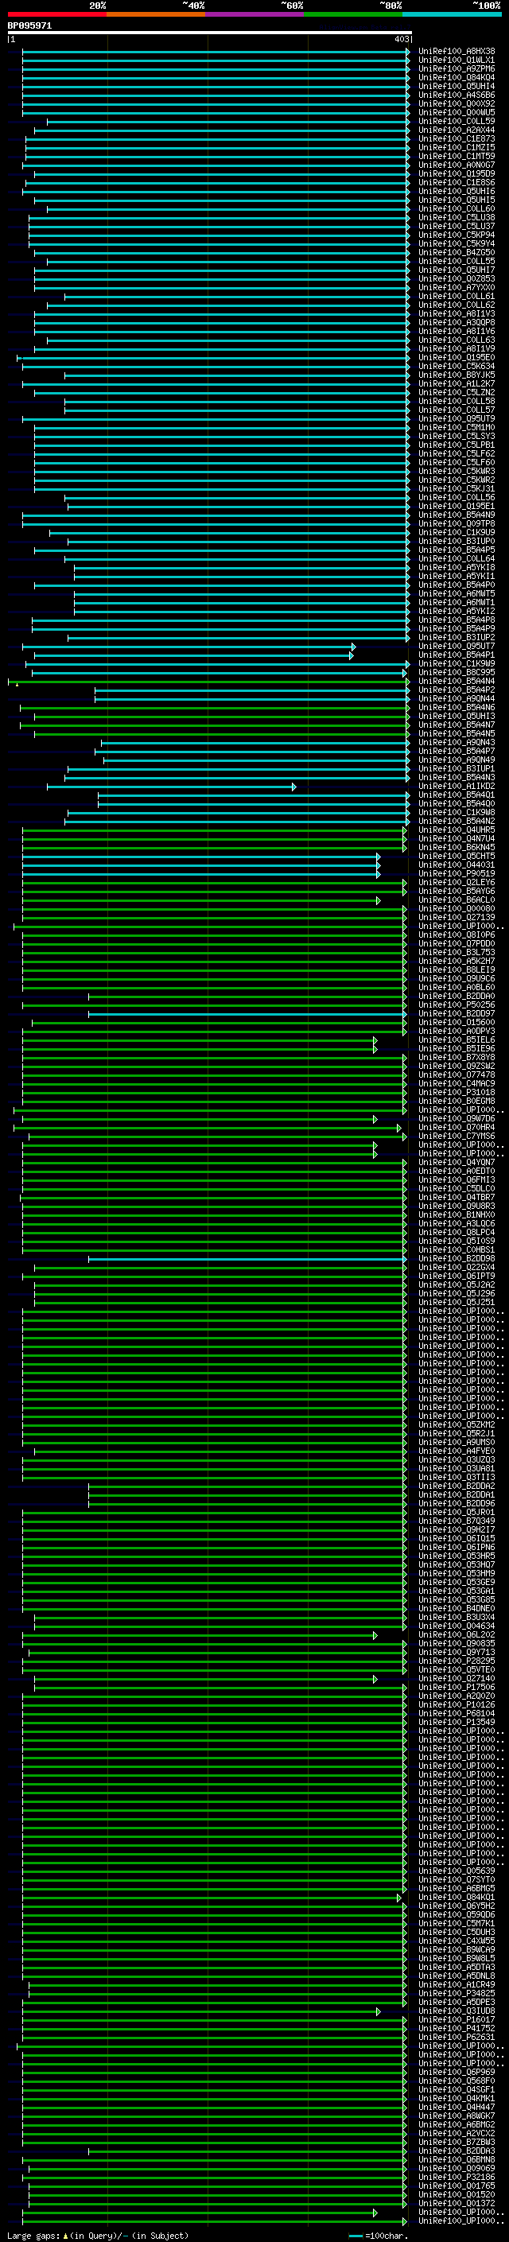Image resolution: width=509 pixels, height=2242 pixels.
Task: Click the UniRef100_Q5CHT5 label
Action: [456, 857]
